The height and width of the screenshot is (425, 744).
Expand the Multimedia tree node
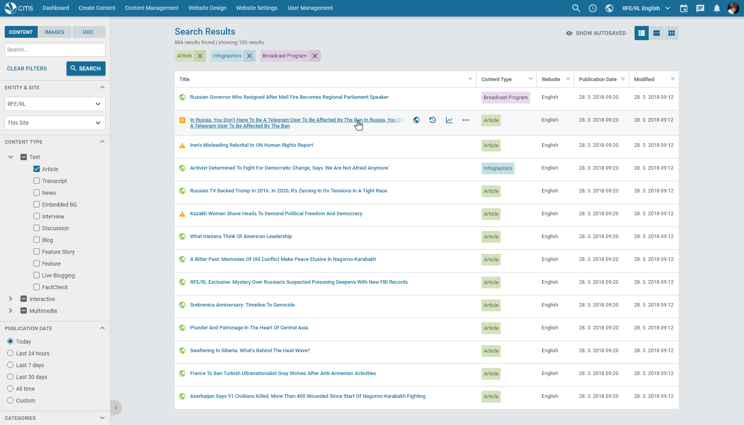(x=11, y=310)
